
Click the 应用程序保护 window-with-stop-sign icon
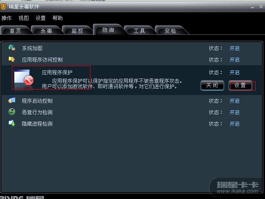pyautogui.click(x=24, y=78)
